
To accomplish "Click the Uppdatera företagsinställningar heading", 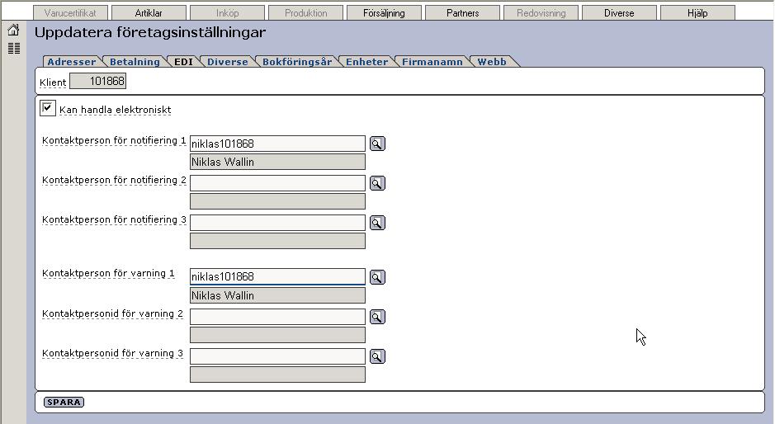I will pyautogui.click(x=150, y=33).
